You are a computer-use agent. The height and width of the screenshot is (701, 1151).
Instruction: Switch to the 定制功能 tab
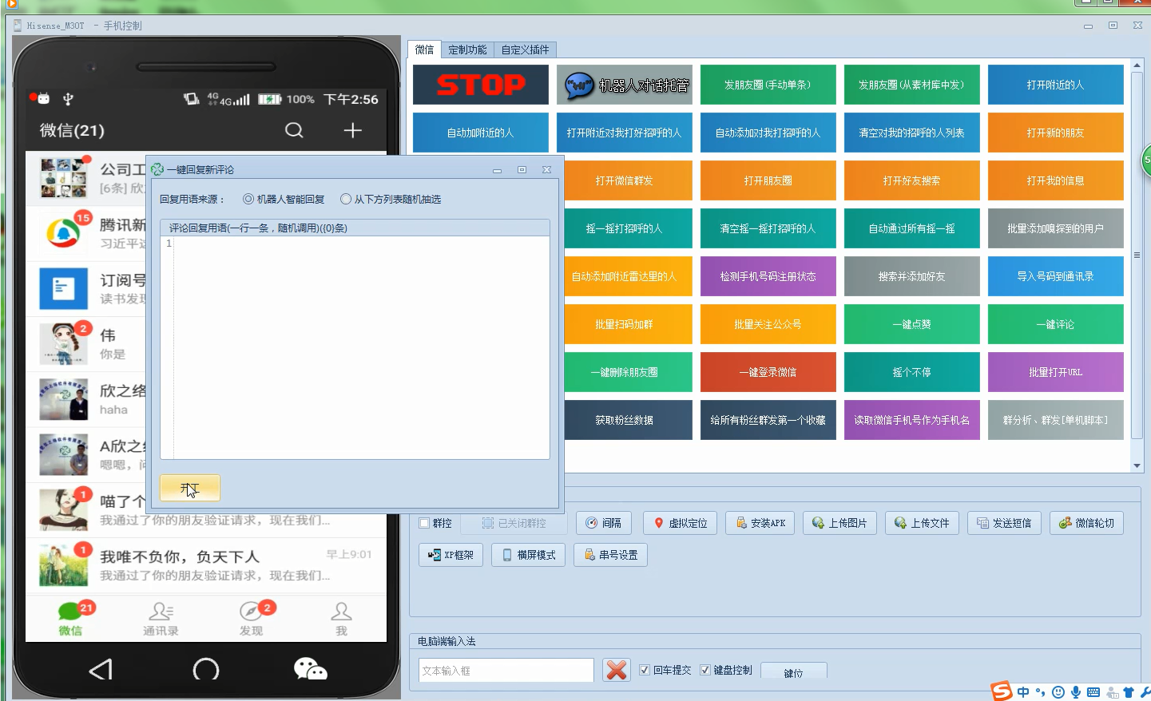pyautogui.click(x=466, y=49)
